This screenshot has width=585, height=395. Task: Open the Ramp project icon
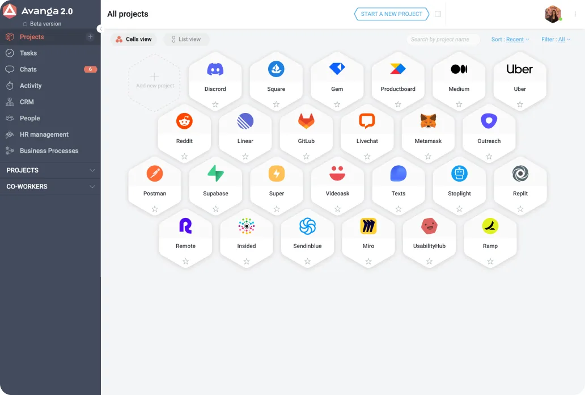(x=490, y=226)
